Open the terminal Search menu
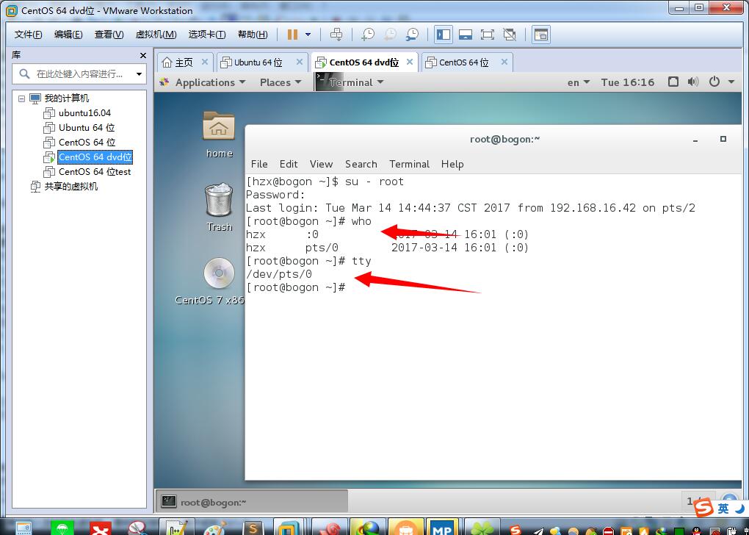 point(361,164)
